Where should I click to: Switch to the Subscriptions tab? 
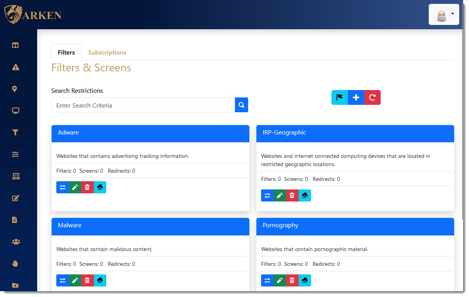coord(107,53)
